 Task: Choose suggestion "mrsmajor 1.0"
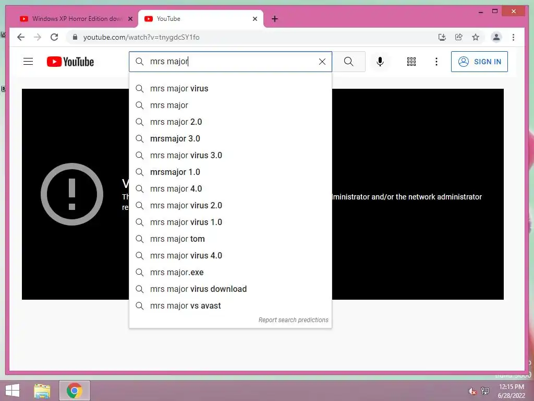point(230,172)
